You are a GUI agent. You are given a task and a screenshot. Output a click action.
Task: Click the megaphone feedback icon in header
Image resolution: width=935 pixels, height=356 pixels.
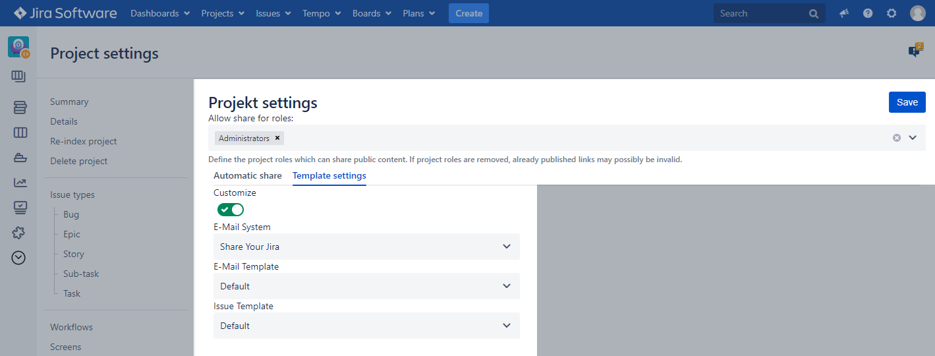(x=844, y=13)
